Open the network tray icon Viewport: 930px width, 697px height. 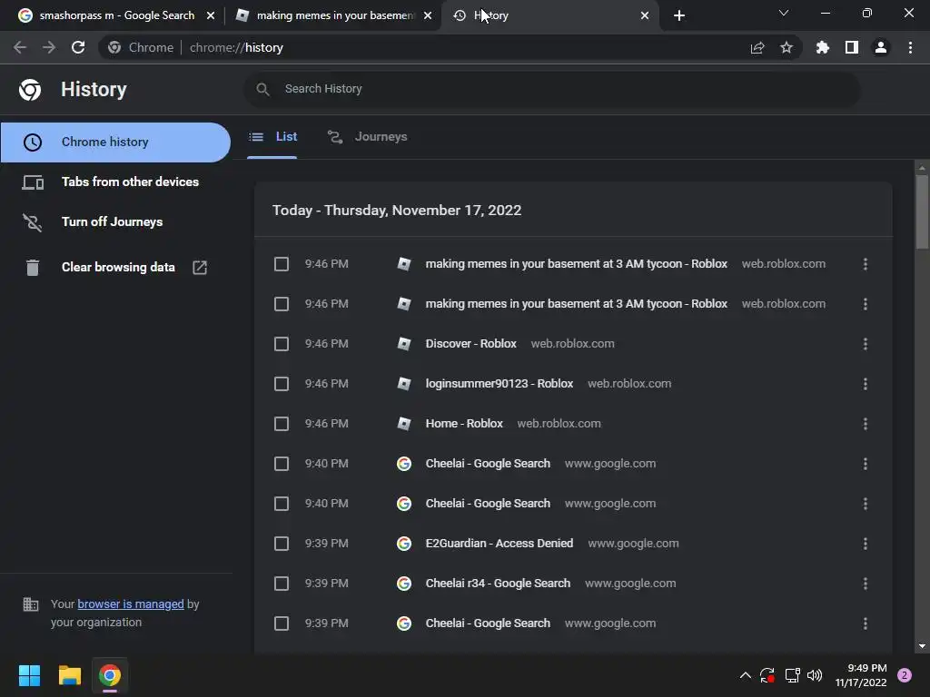(792, 675)
